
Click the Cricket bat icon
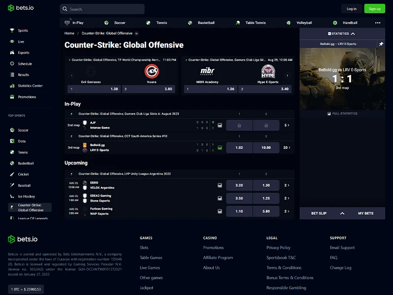tap(12, 174)
